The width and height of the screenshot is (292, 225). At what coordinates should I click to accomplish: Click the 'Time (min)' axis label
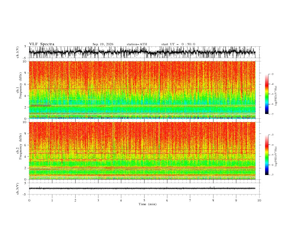[147, 204]
